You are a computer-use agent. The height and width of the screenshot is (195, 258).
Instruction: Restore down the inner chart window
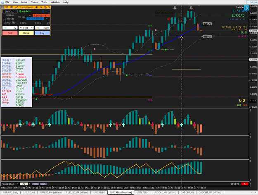pos(252,2)
